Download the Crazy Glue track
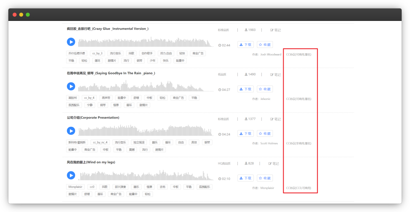The height and width of the screenshot is (212, 410). tap(245, 44)
